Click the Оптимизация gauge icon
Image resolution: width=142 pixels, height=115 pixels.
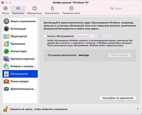6,29
